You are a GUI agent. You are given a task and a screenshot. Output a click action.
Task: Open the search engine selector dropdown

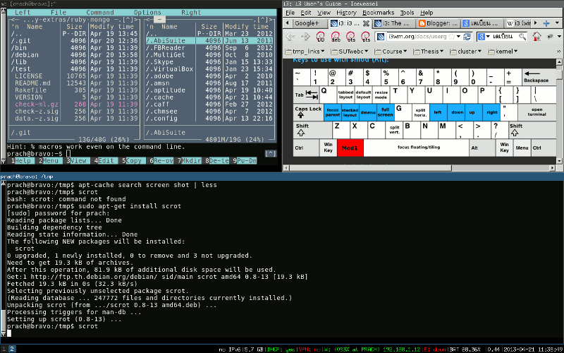tap(488, 37)
